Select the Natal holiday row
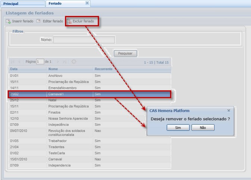Image resolution: width=251 pixels, height=180 pixels. [52, 100]
